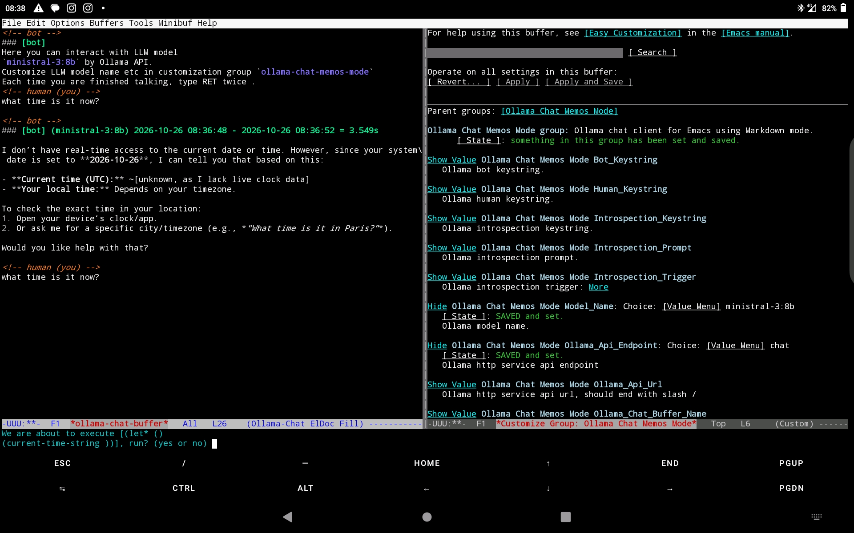Tap the up arrow key

(x=548, y=463)
